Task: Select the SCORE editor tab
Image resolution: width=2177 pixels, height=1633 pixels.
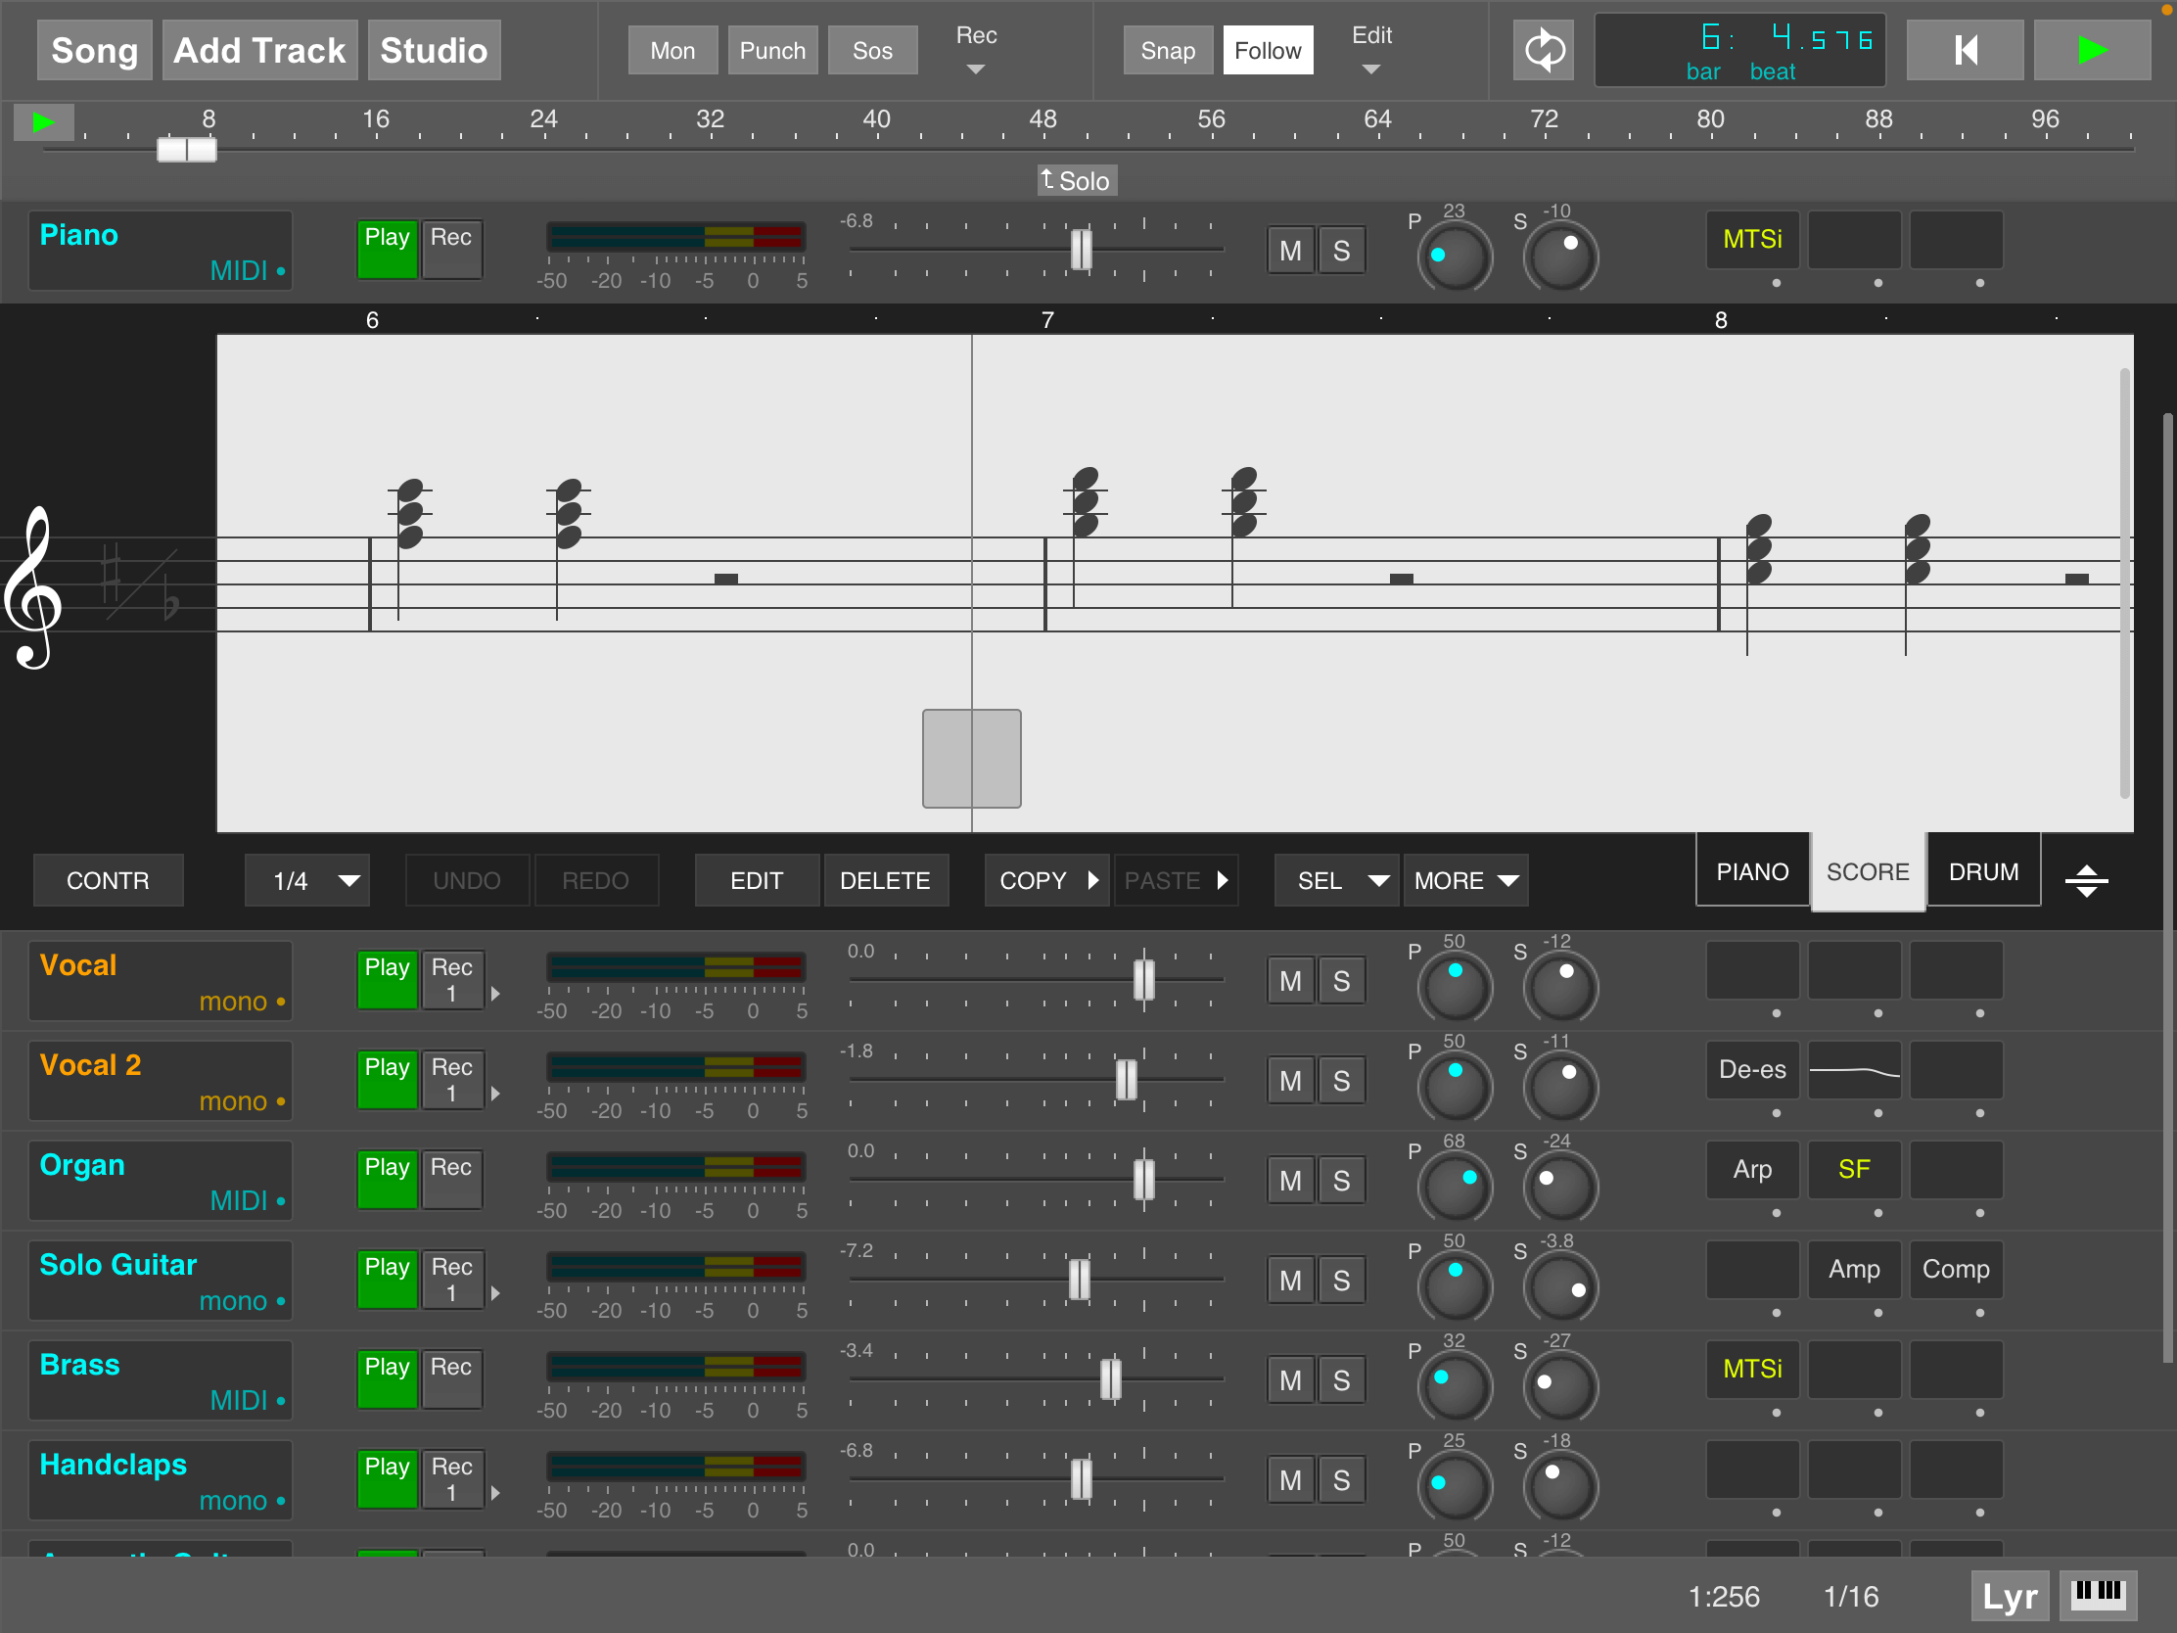Action: click(x=1868, y=871)
